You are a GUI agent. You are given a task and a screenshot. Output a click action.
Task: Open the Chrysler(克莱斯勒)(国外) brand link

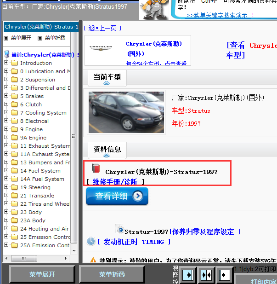pyautogui.click(x=154, y=49)
